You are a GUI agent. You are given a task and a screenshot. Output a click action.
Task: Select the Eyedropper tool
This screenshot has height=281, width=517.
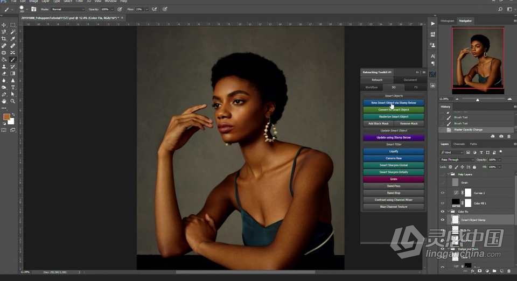point(12,39)
